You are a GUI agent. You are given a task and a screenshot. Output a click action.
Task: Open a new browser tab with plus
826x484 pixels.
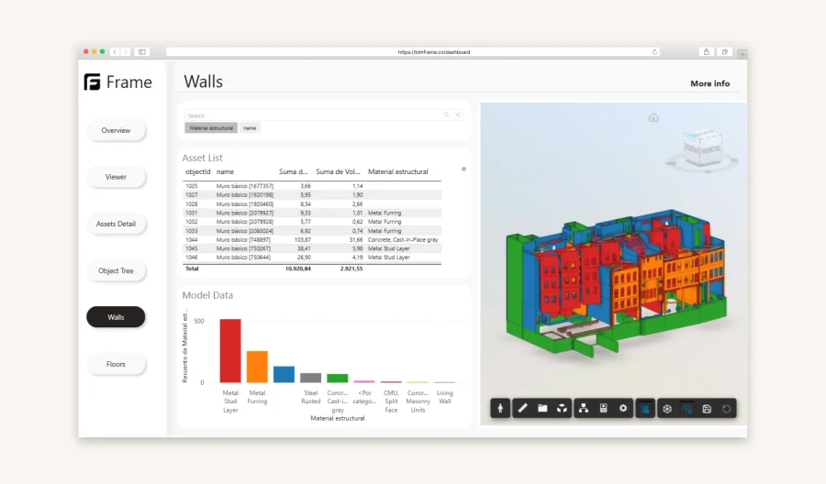point(742,54)
